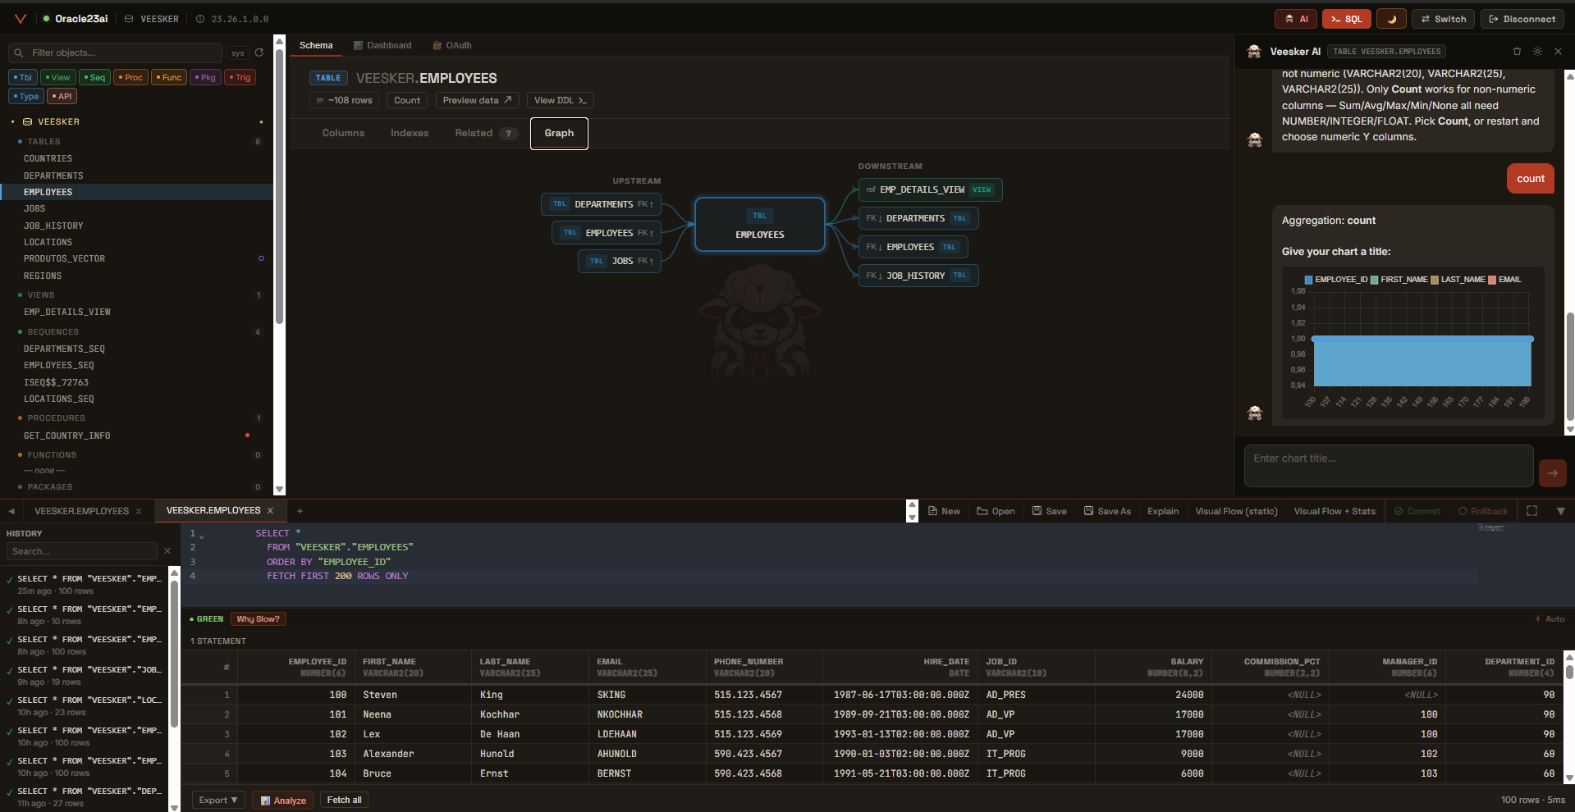The image size is (1575, 812).
Task: Toggle the dark mode moon icon
Action: click(x=1391, y=19)
